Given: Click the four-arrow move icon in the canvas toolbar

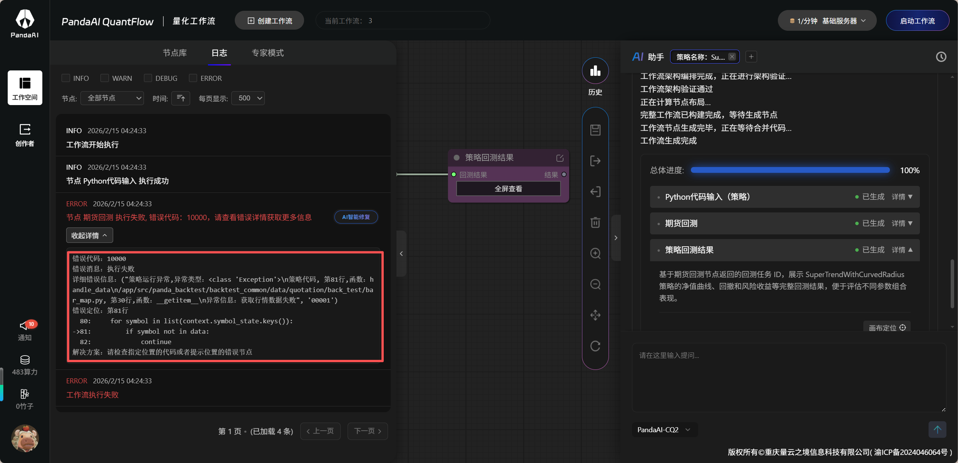Looking at the screenshot, I should (595, 315).
